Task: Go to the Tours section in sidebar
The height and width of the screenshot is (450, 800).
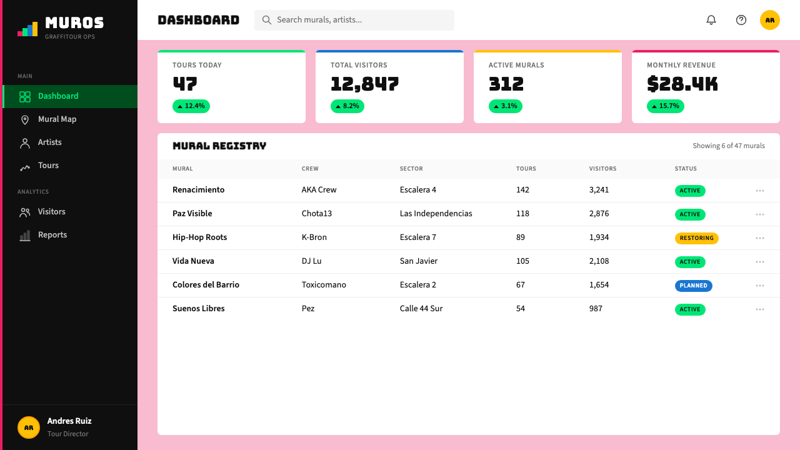Action: coord(70,166)
